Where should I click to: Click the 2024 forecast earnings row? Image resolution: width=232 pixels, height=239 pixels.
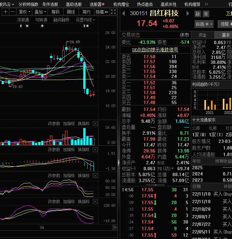(x=212, y=174)
